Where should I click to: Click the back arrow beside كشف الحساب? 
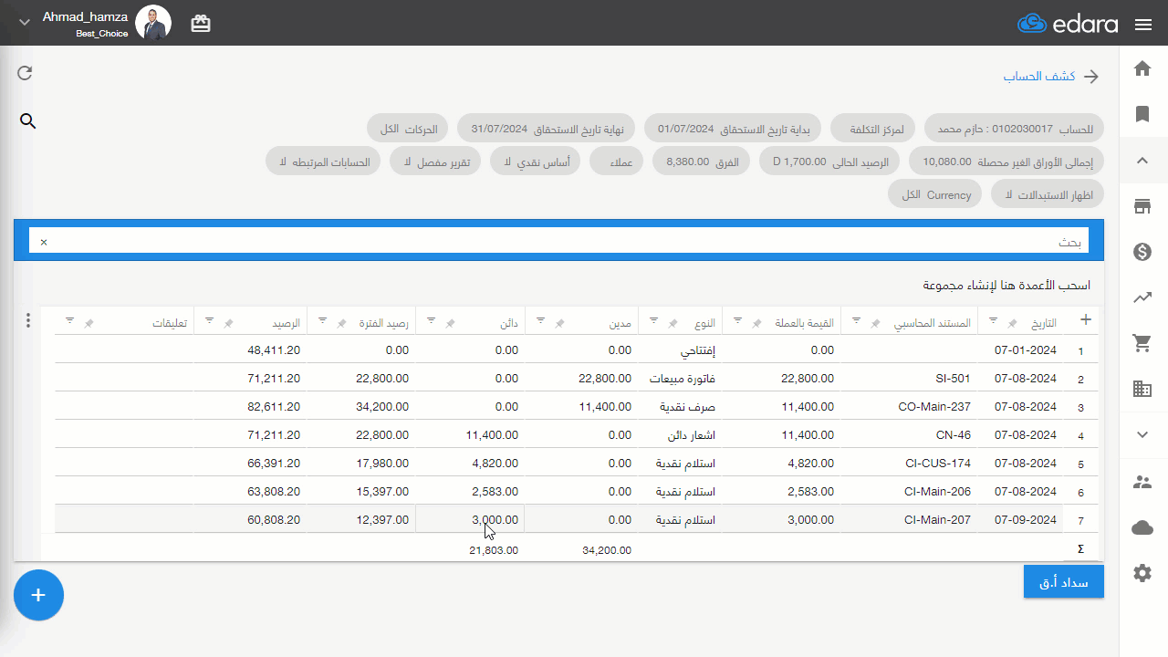coord(1091,77)
